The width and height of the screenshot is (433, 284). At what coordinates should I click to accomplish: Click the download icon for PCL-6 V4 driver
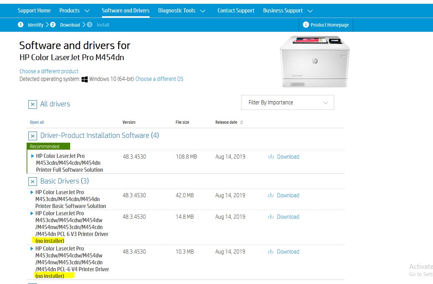pos(271,252)
